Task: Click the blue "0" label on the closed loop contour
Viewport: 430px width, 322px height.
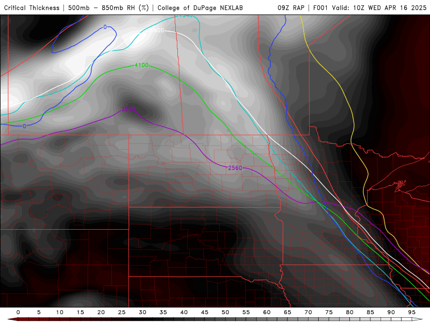Action: pos(105,27)
